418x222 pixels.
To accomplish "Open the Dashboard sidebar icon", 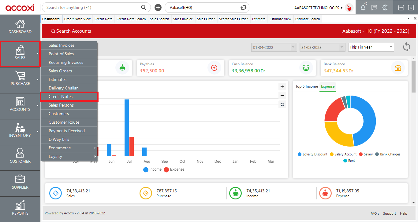I will [20, 27].
